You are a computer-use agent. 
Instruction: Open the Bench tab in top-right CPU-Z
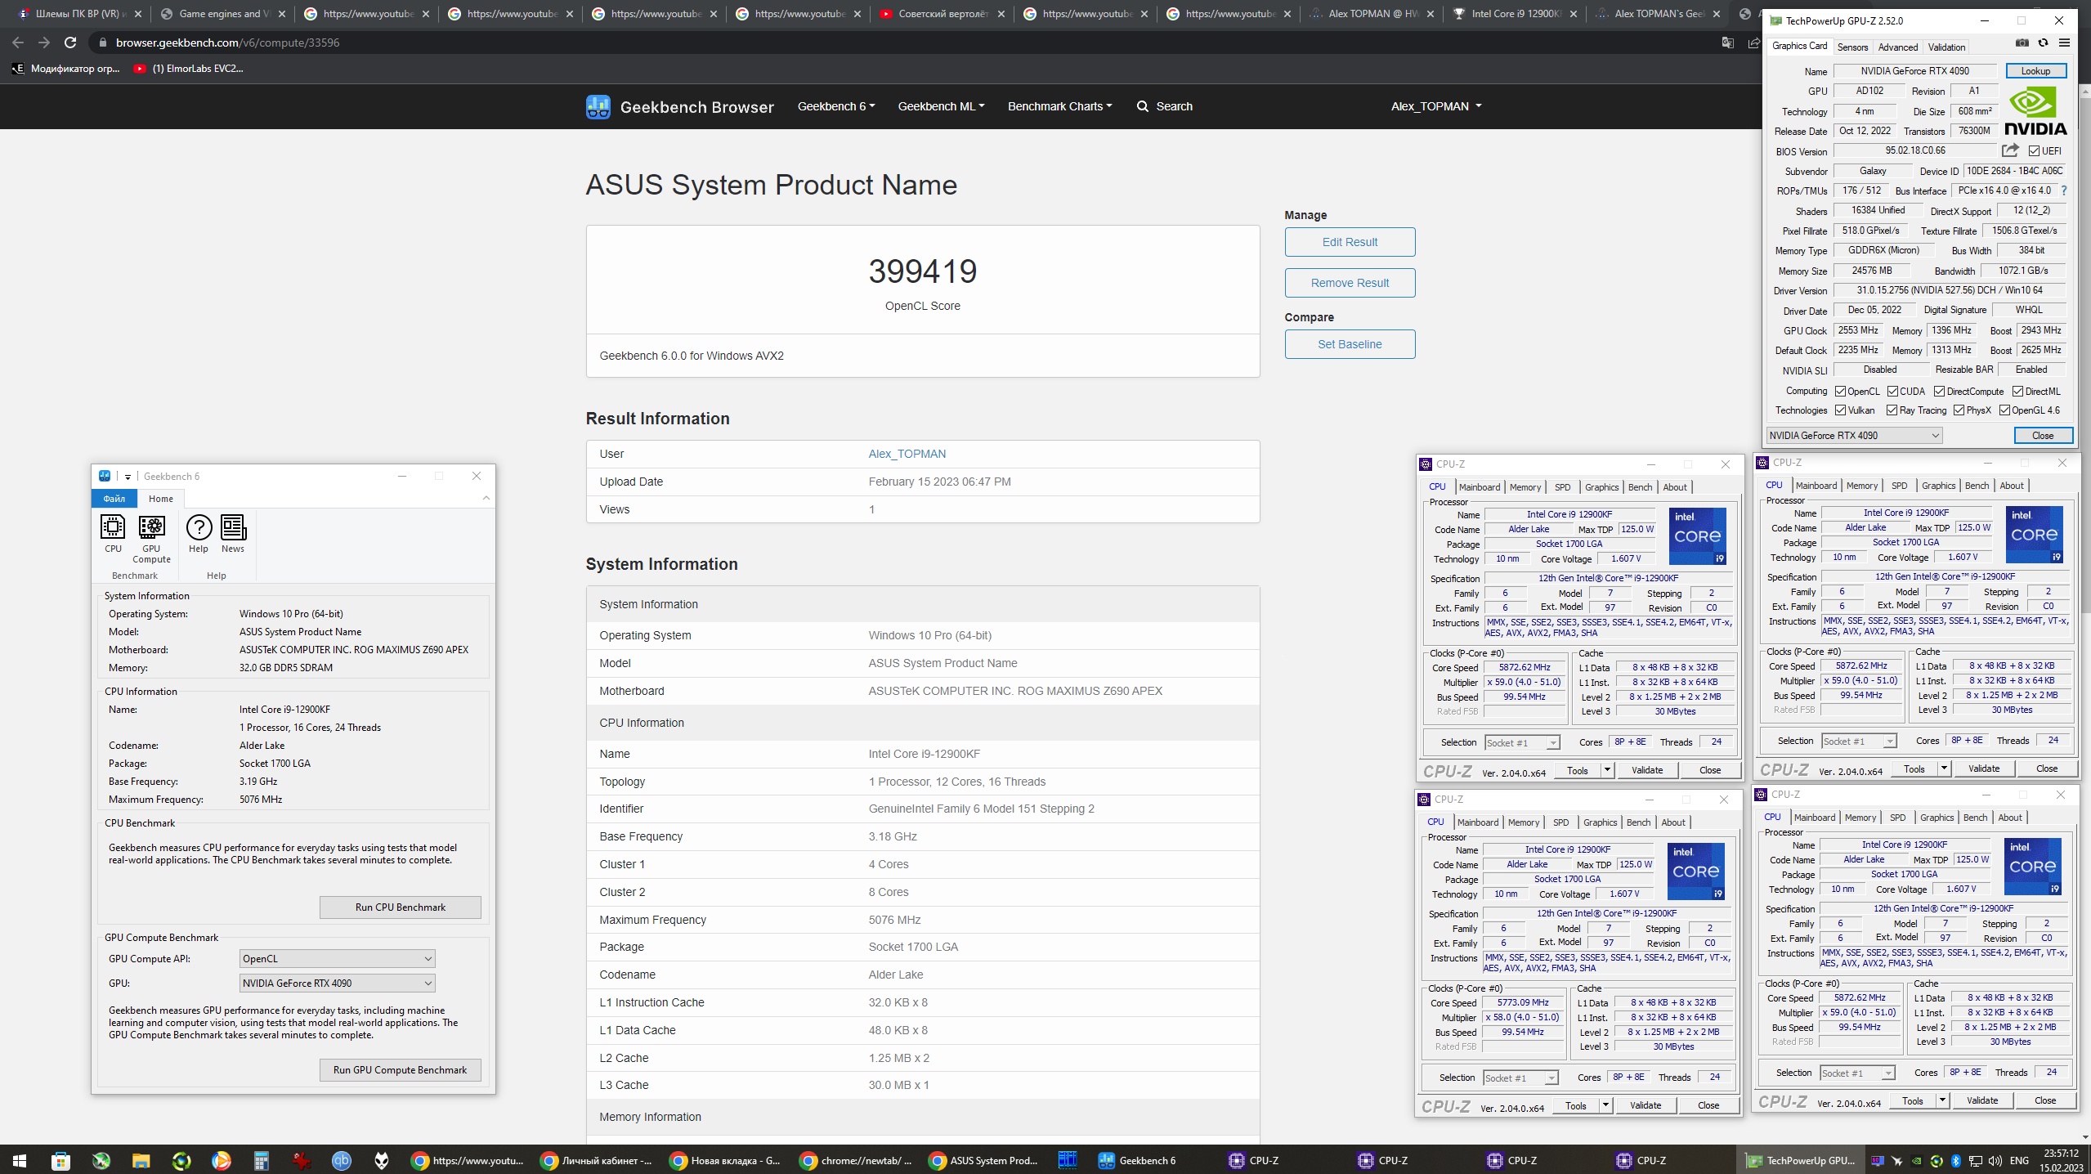[x=1977, y=486]
